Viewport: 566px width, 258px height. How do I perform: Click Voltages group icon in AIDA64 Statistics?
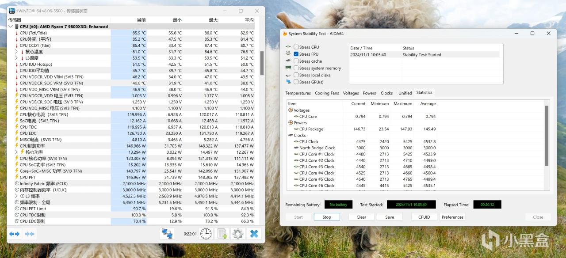coord(291,110)
